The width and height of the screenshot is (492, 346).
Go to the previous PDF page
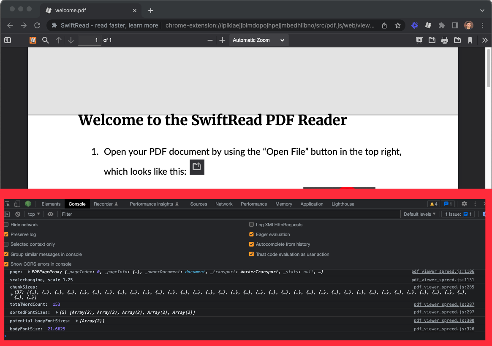click(x=58, y=40)
